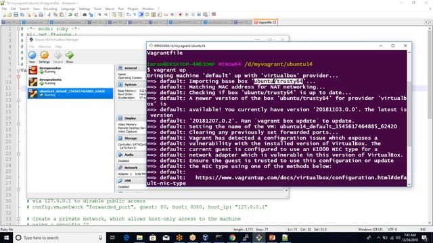The image size is (433, 243).
Task: Open Notepad++ Encoding menu
Action: point(50,9)
